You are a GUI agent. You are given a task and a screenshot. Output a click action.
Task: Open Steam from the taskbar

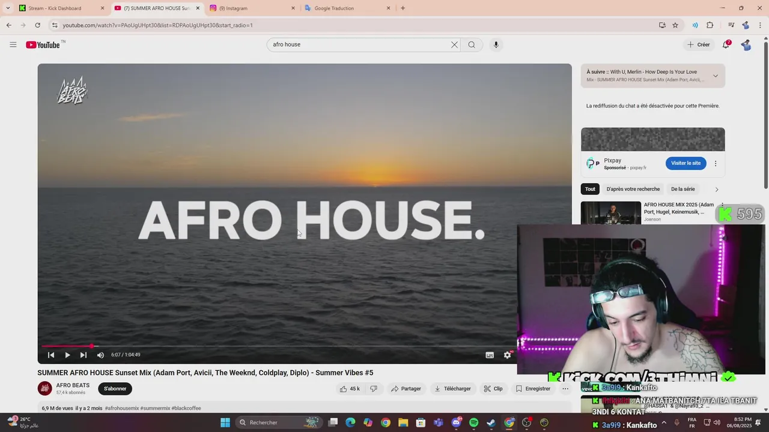pos(491,422)
